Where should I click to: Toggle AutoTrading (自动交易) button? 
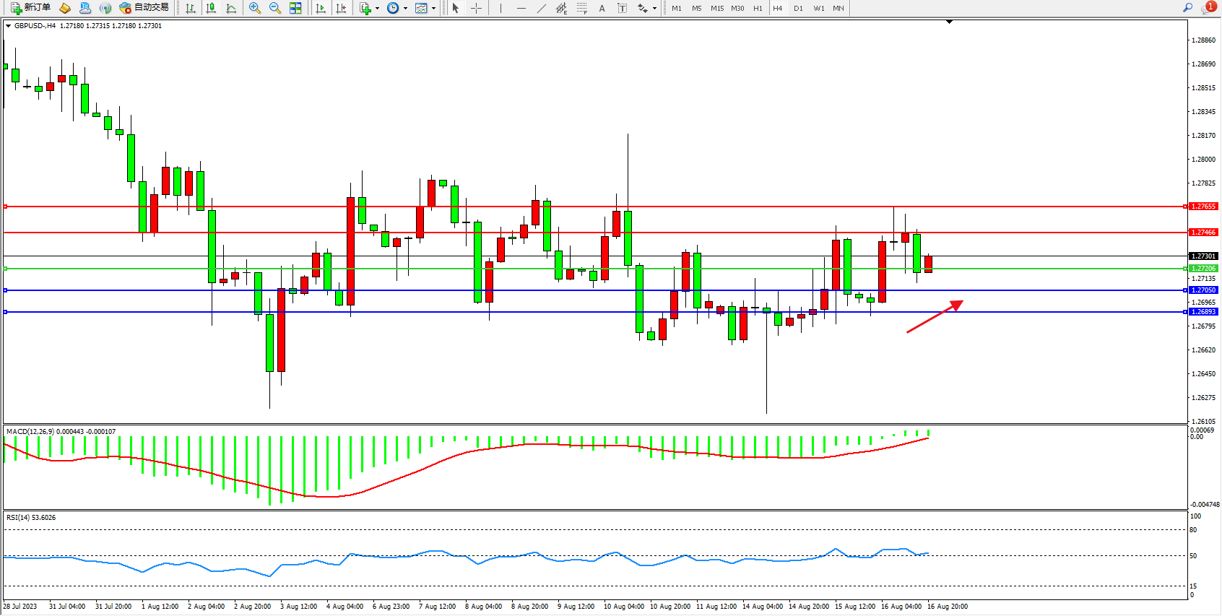[144, 8]
